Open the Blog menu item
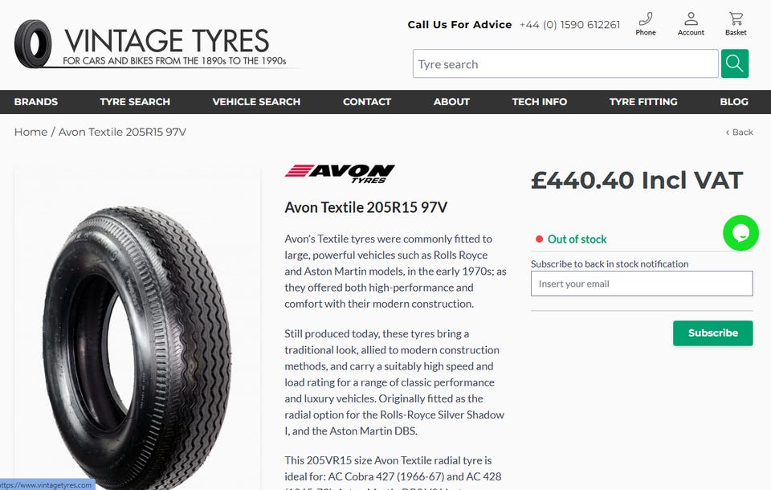 tap(733, 102)
